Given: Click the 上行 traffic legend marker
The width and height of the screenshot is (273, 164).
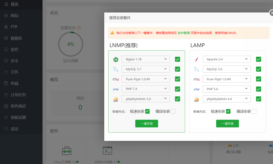Looking at the screenshot, I should [230, 146].
